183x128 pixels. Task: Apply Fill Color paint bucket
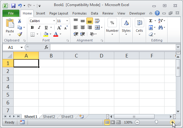click(46, 34)
